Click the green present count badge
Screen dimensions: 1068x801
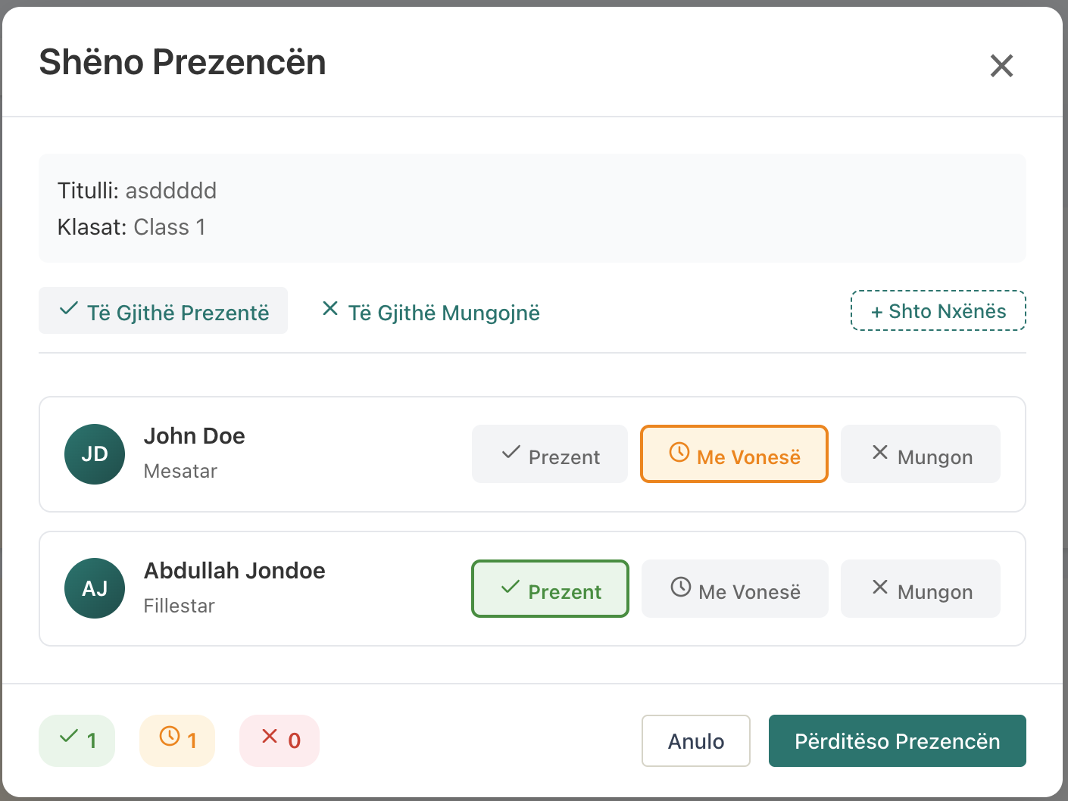(77, 740)
